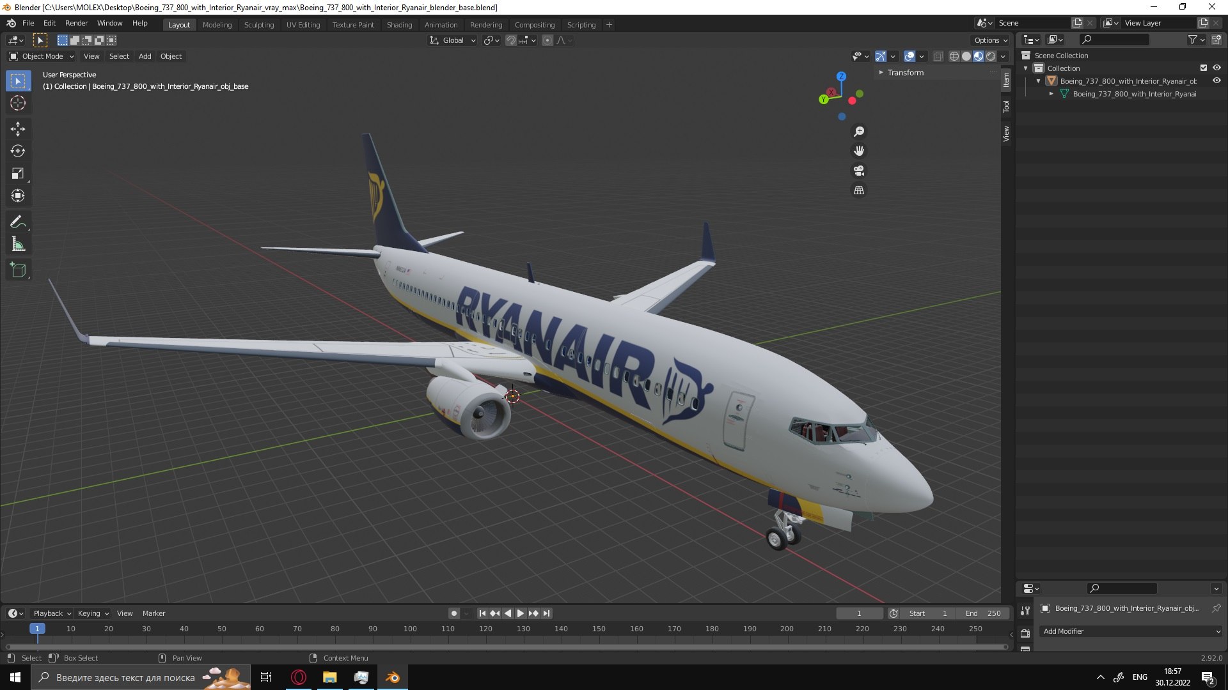Switch to Rendered viewport shading
This screenshot has width=1228, height=690.
tap(991, 56)
